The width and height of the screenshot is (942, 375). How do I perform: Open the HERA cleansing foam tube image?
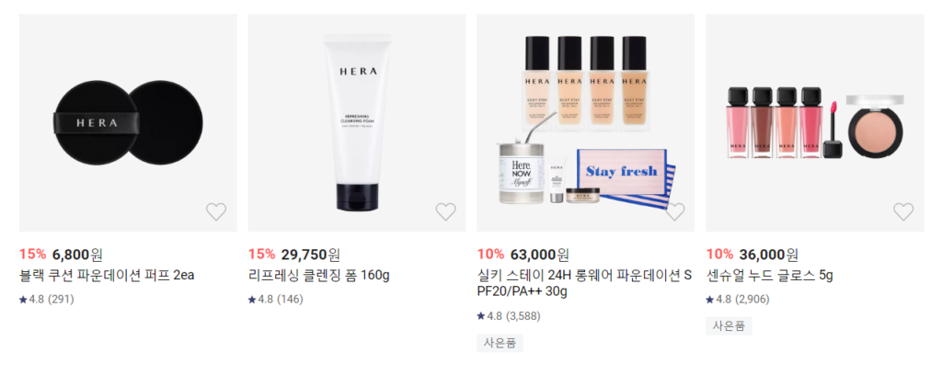click(x=357, y=122)
